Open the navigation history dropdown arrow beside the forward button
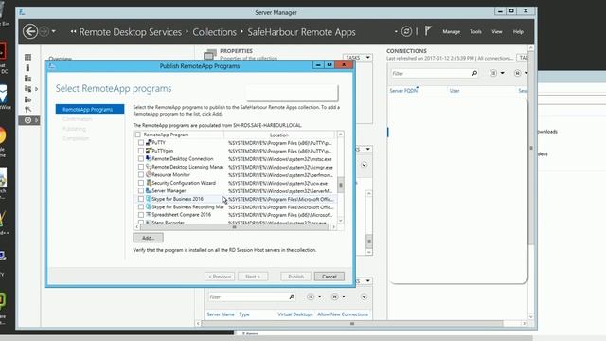 point(54,31)
